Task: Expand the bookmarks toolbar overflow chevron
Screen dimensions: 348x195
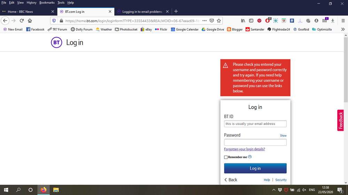Action: tap(343, 29)
